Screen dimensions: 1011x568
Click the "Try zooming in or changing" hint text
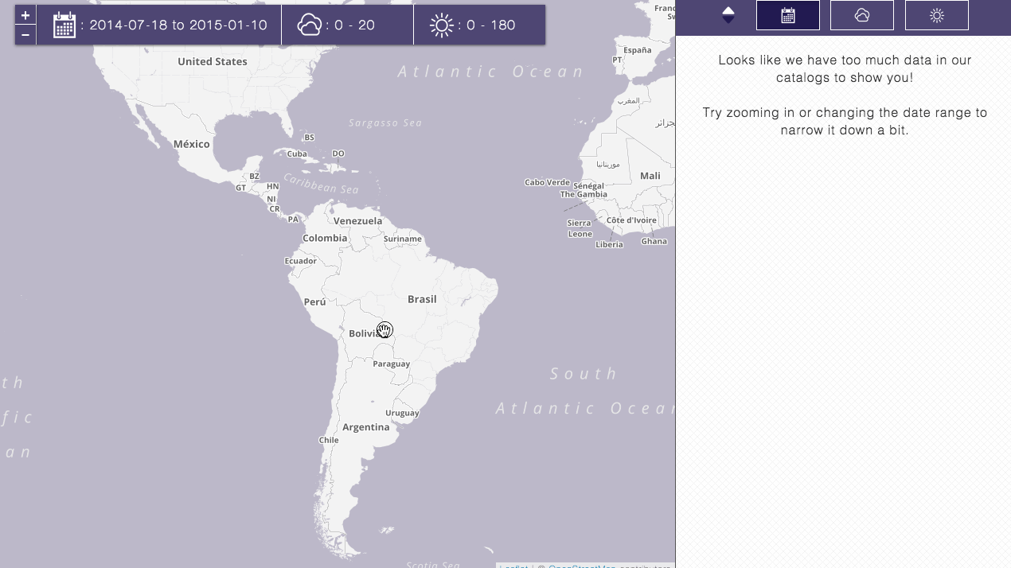point(845,121)
